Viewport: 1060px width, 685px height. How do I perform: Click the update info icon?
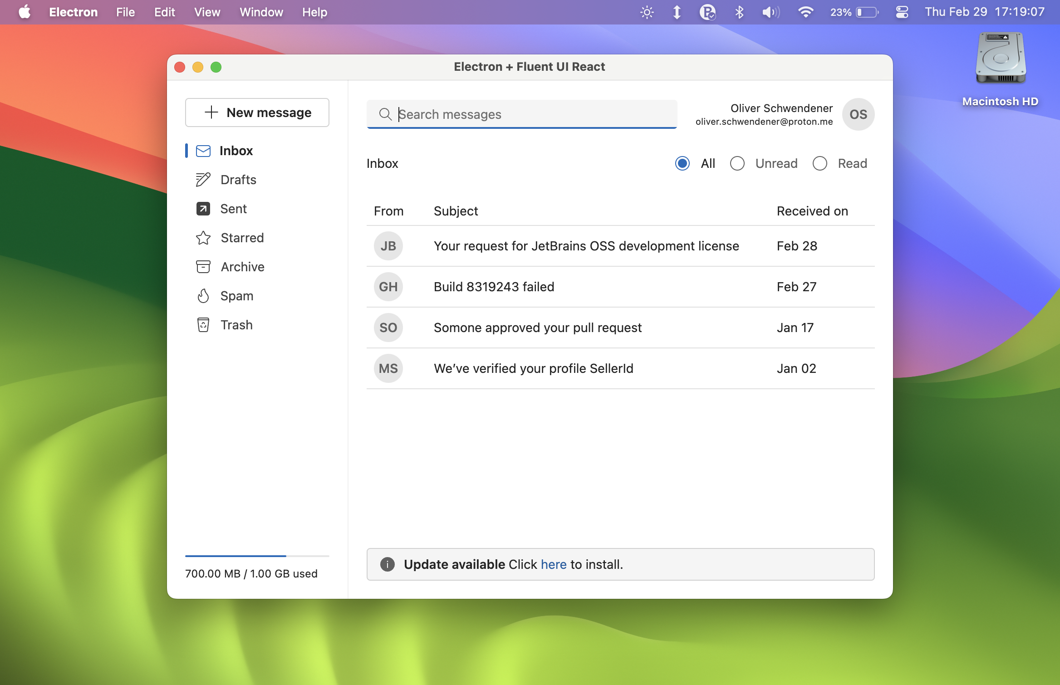[387, 564]
